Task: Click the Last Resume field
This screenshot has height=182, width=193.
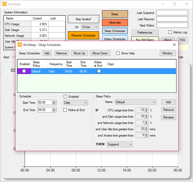Action: [x=172, y=19]
